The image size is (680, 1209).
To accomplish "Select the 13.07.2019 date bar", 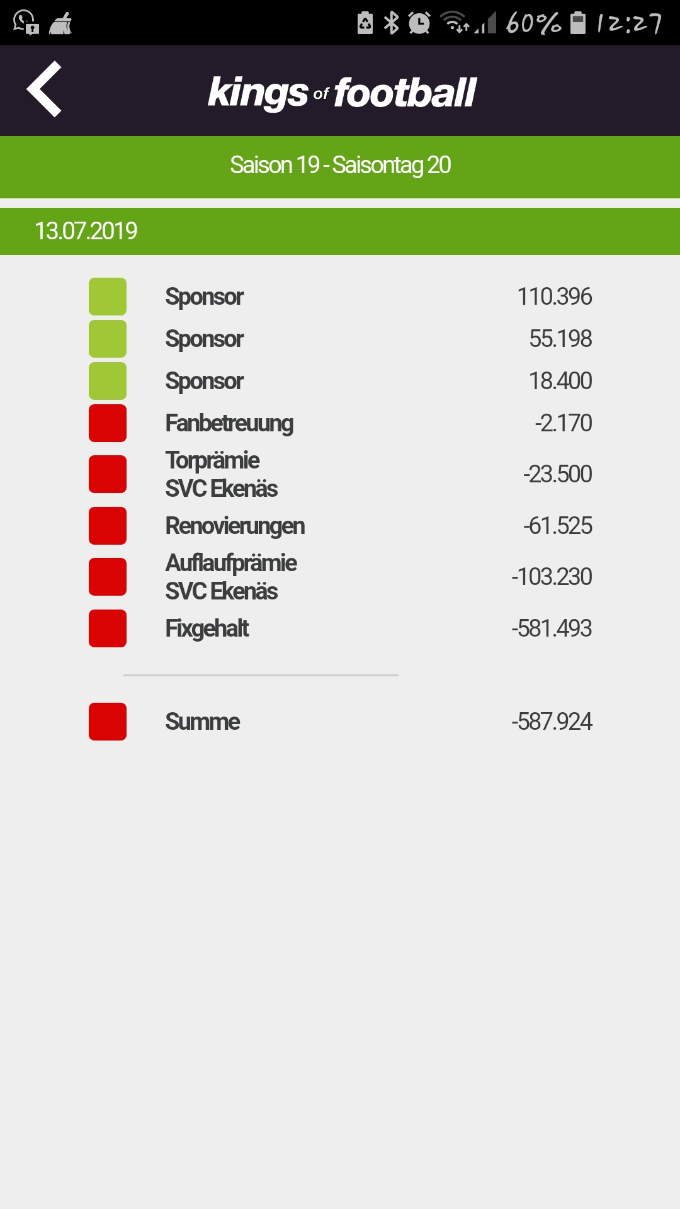I will coord(340,231).
